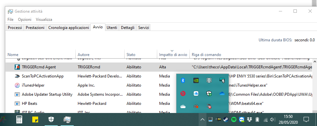
Task: Click the Abilitato status of iTunesHelper
Action: [x=134, y=85]
